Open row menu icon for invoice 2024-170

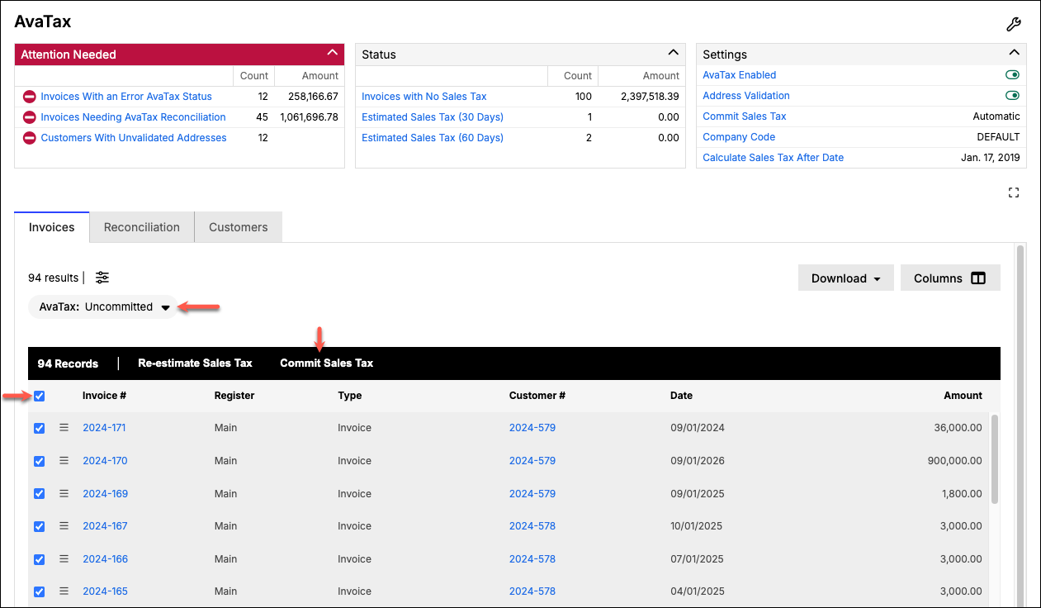(64, 461)
